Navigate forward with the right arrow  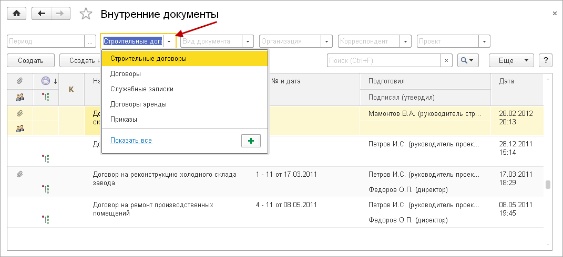(x=60, y=14)
